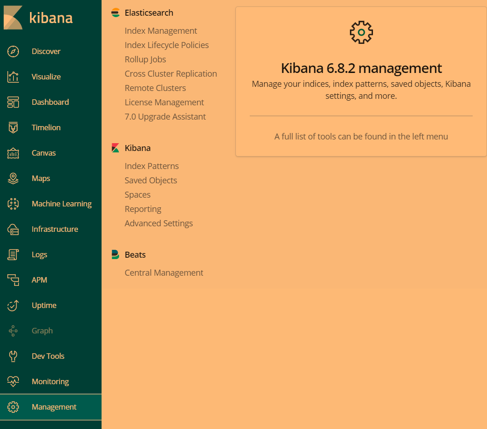Click the Timelion shield icon
Screen dimensions: 487x429
tap(13, 127)
